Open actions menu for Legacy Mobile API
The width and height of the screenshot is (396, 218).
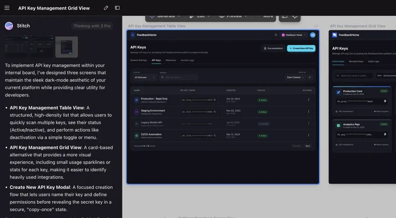309,124
